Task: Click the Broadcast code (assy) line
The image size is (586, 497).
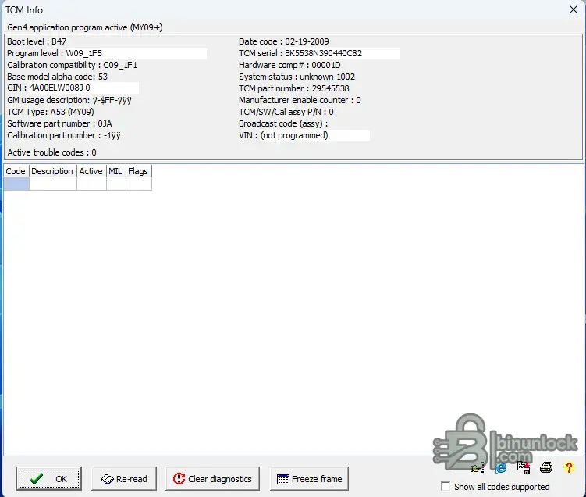Action: coord(283,123)
